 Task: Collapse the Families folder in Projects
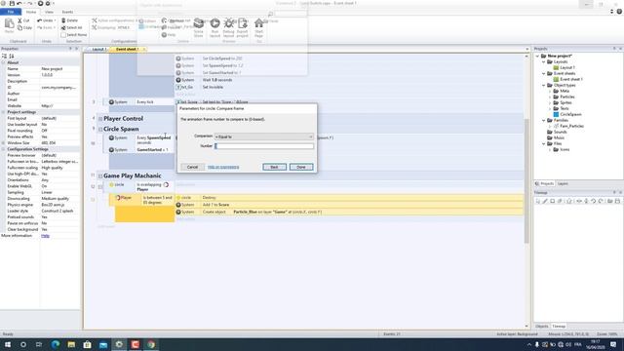point(544,120)
